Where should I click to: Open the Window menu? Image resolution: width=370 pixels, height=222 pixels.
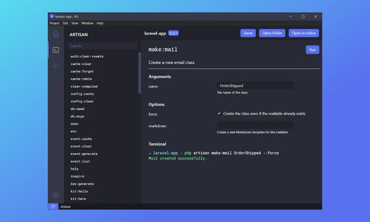[x=88, y=23]
